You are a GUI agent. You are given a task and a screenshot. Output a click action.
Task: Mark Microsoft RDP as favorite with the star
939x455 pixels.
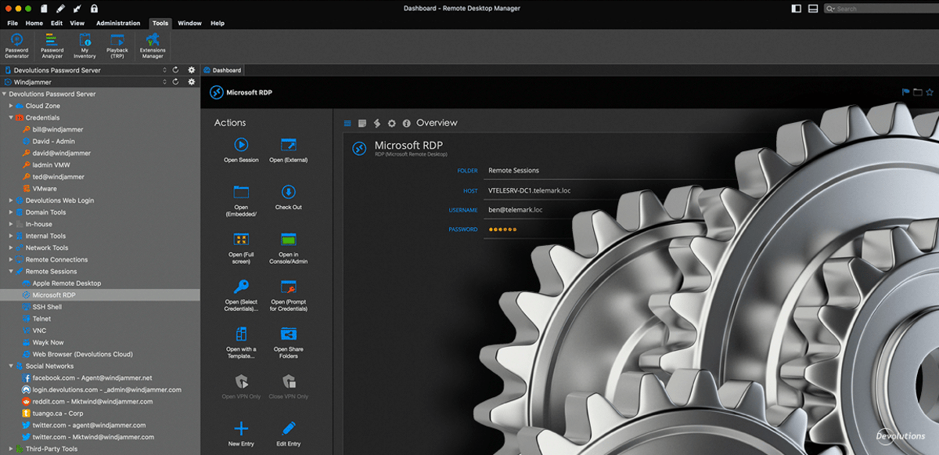pyautogui.click(x=930, y=92)
